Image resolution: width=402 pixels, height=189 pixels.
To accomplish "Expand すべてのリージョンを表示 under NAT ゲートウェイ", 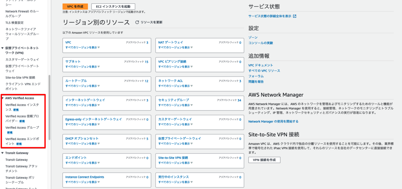I will [x=175, y=48].
